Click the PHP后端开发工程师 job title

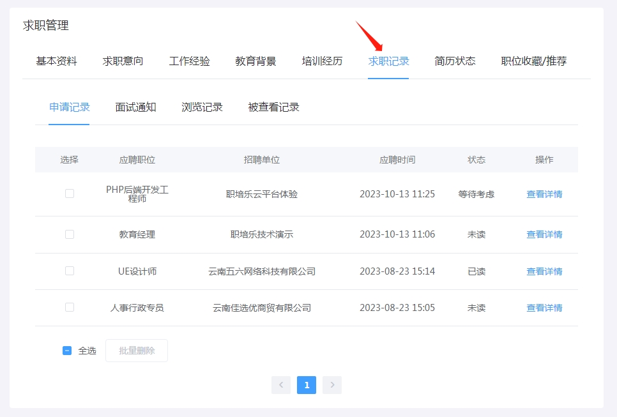[137, 194]
